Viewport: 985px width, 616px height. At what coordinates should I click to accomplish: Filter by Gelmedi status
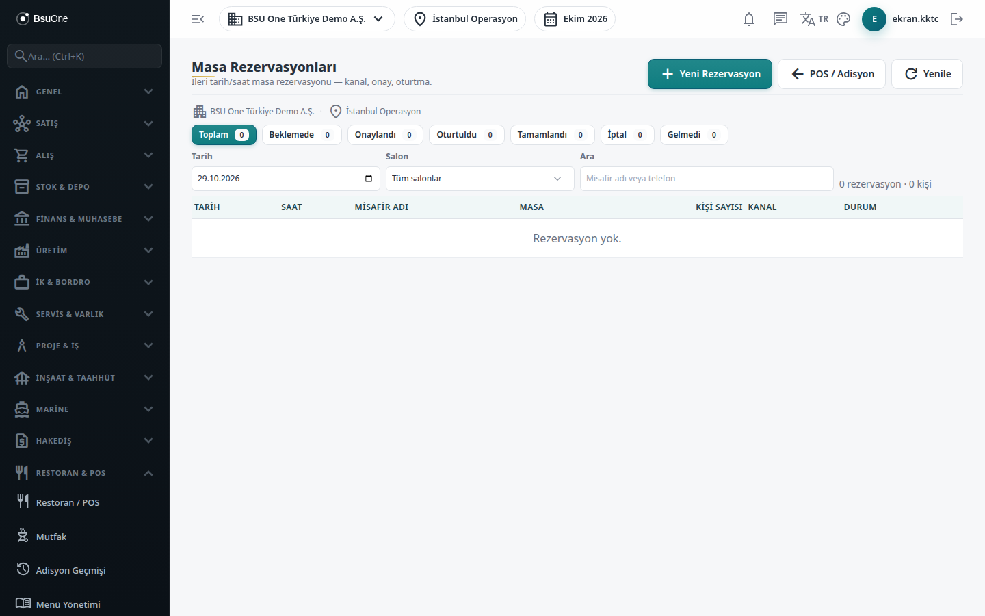694,135
